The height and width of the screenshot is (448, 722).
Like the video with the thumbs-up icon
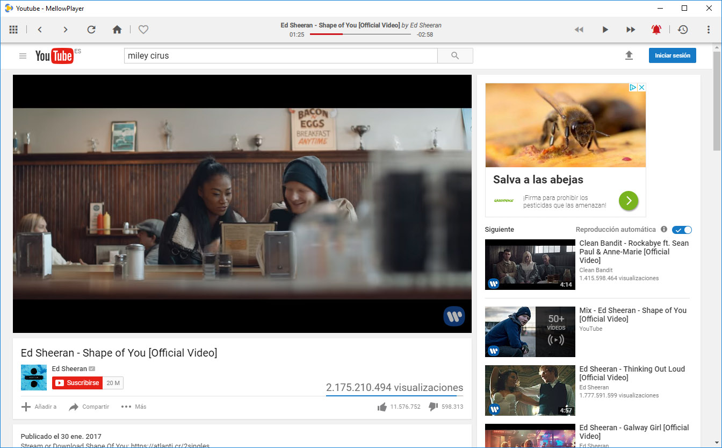pos(382,407)
